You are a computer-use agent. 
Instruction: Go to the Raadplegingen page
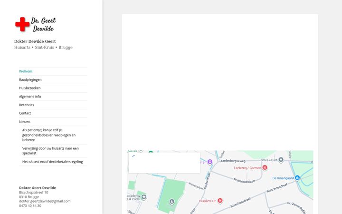click(x=30, y=80)
